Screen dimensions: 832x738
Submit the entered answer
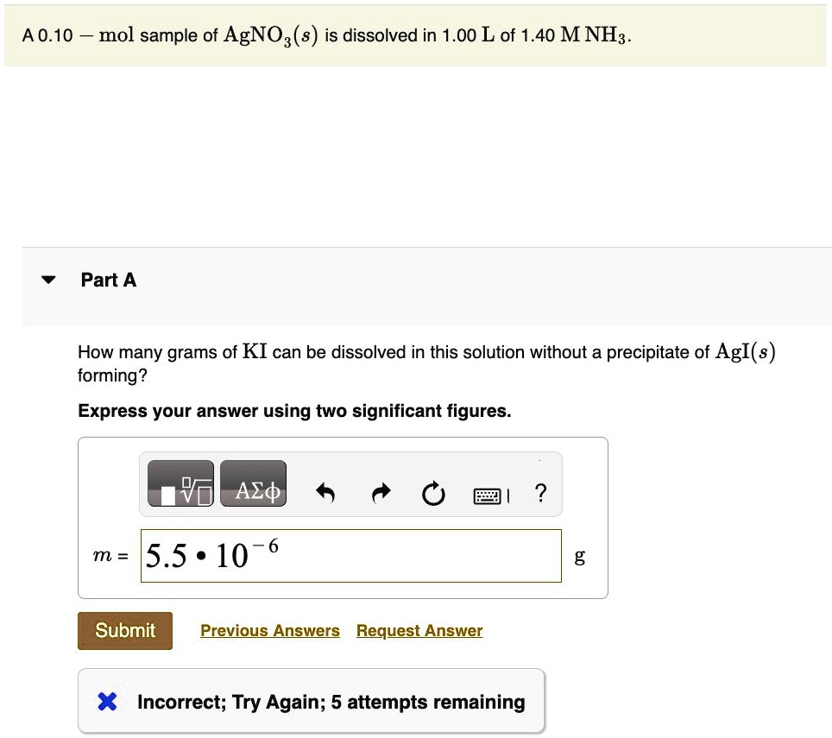(x=124, y=630)
